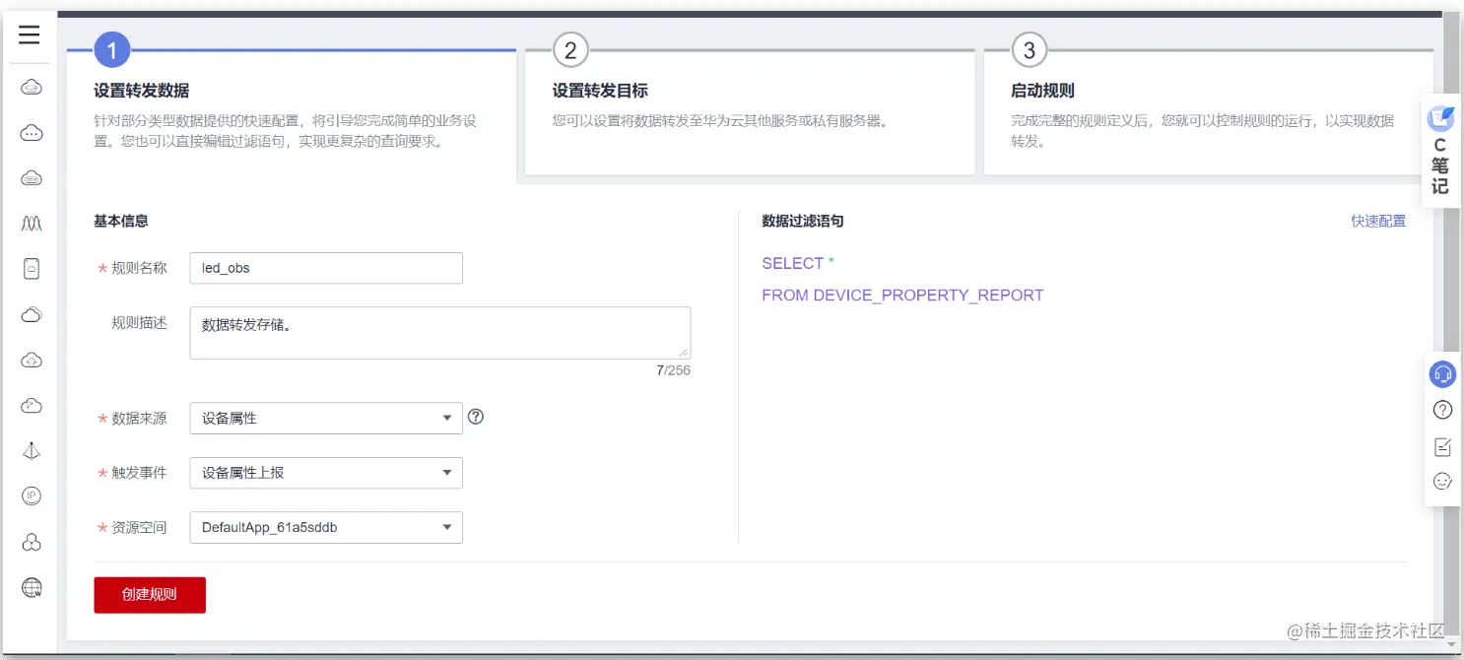Screen dimensions: 1464x660
Task: Click the phone with cloud sidebar icon
Action: 32,269
